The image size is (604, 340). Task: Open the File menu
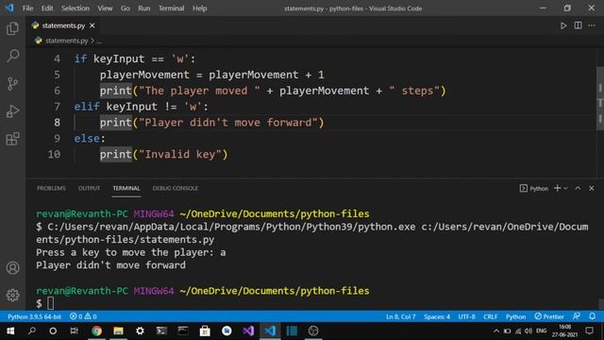tap(27, 8)
